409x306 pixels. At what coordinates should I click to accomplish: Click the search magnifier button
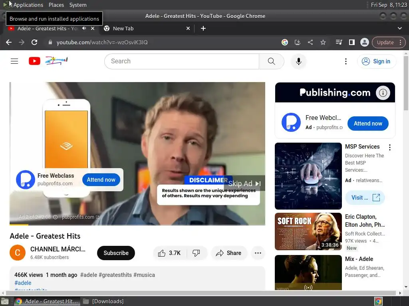point(272,61)
